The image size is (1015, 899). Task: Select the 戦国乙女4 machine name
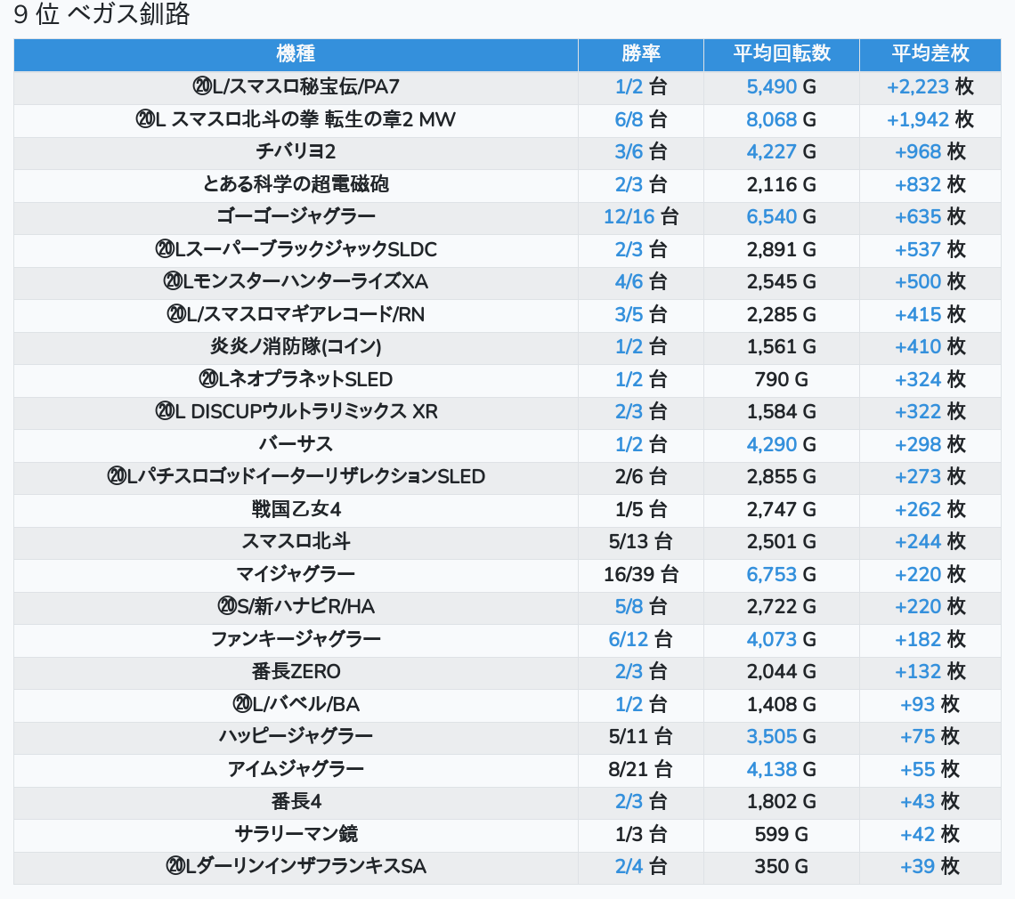296,509
